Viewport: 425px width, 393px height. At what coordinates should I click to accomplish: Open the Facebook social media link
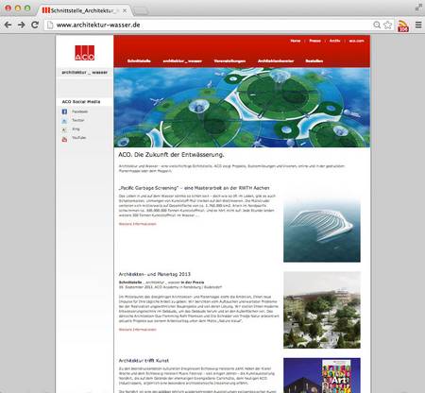click(75, 111)
